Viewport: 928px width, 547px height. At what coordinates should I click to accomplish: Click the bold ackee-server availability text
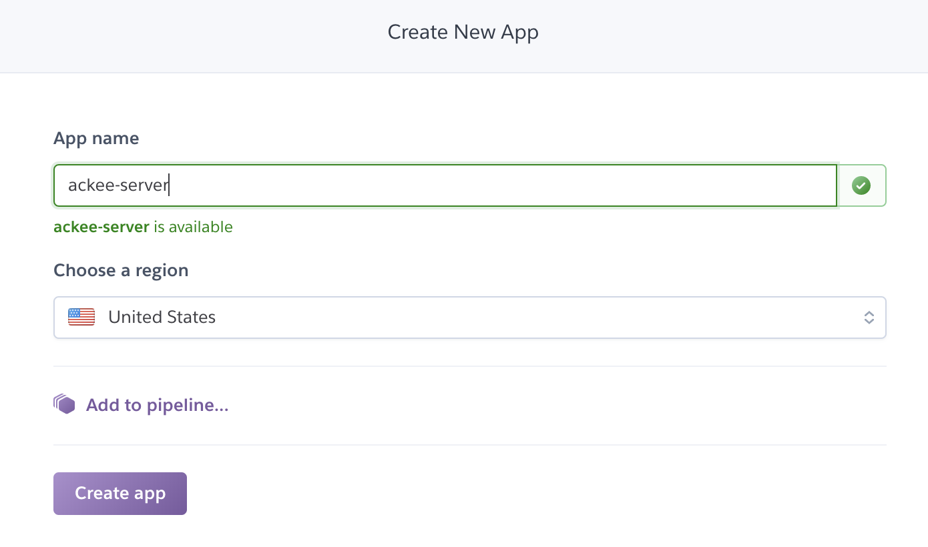tap(101, 227)
